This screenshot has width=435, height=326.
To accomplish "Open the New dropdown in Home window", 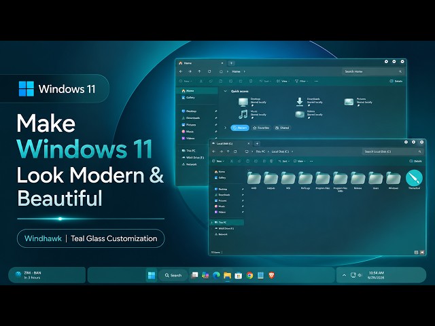I will click(186, 81).
